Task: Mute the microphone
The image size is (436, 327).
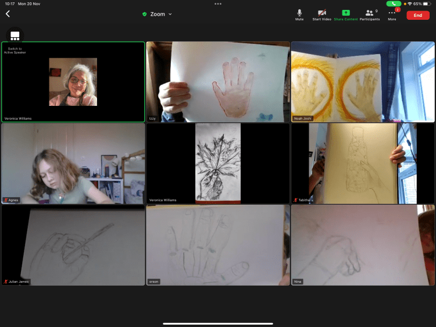Action: pos(299,14)
